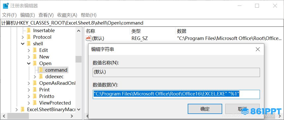This screenshot has width=284, height=120.
Task: Open the 文件(F) menu
Action: coord(9,15)
